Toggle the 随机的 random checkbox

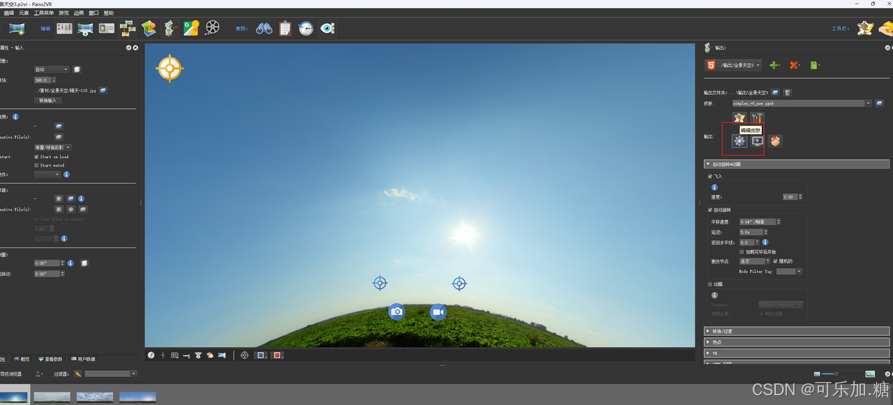(x=775, y=261)
